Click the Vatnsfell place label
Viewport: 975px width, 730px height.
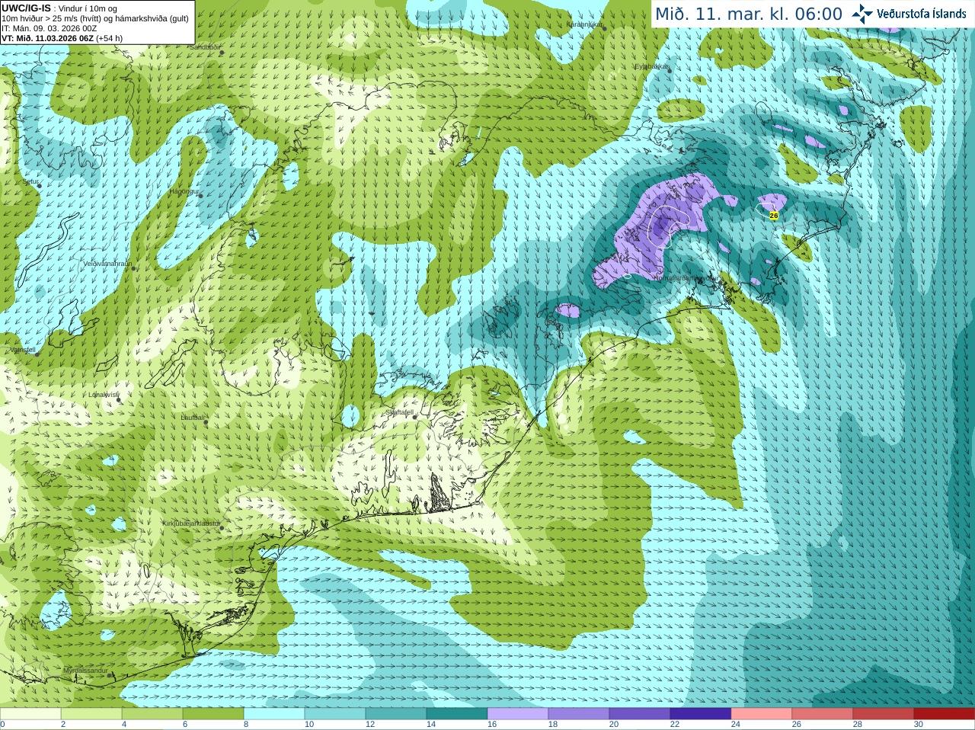[x=22, y=350]
